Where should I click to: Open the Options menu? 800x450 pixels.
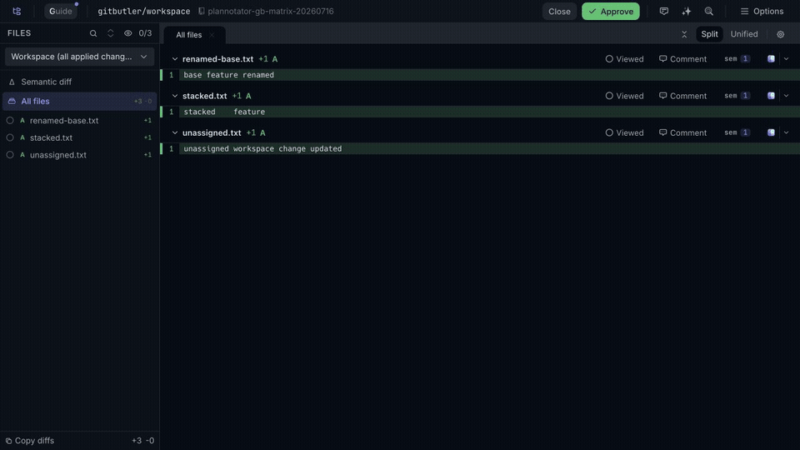[x=762, y=11]
